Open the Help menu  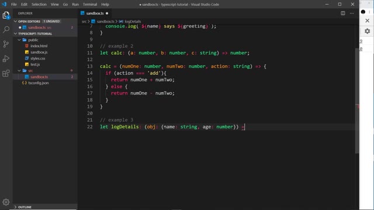point(105,4)
